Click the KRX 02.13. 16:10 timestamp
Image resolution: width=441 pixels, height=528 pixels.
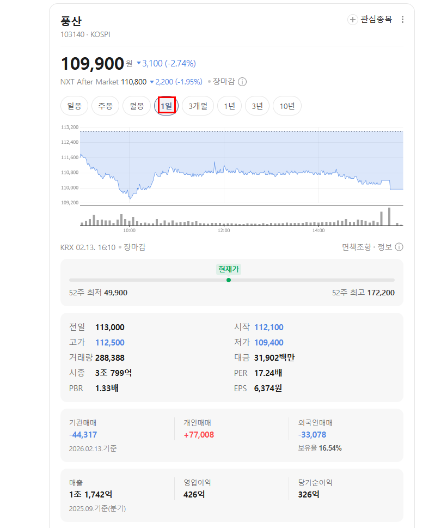[x=88, y=247]
